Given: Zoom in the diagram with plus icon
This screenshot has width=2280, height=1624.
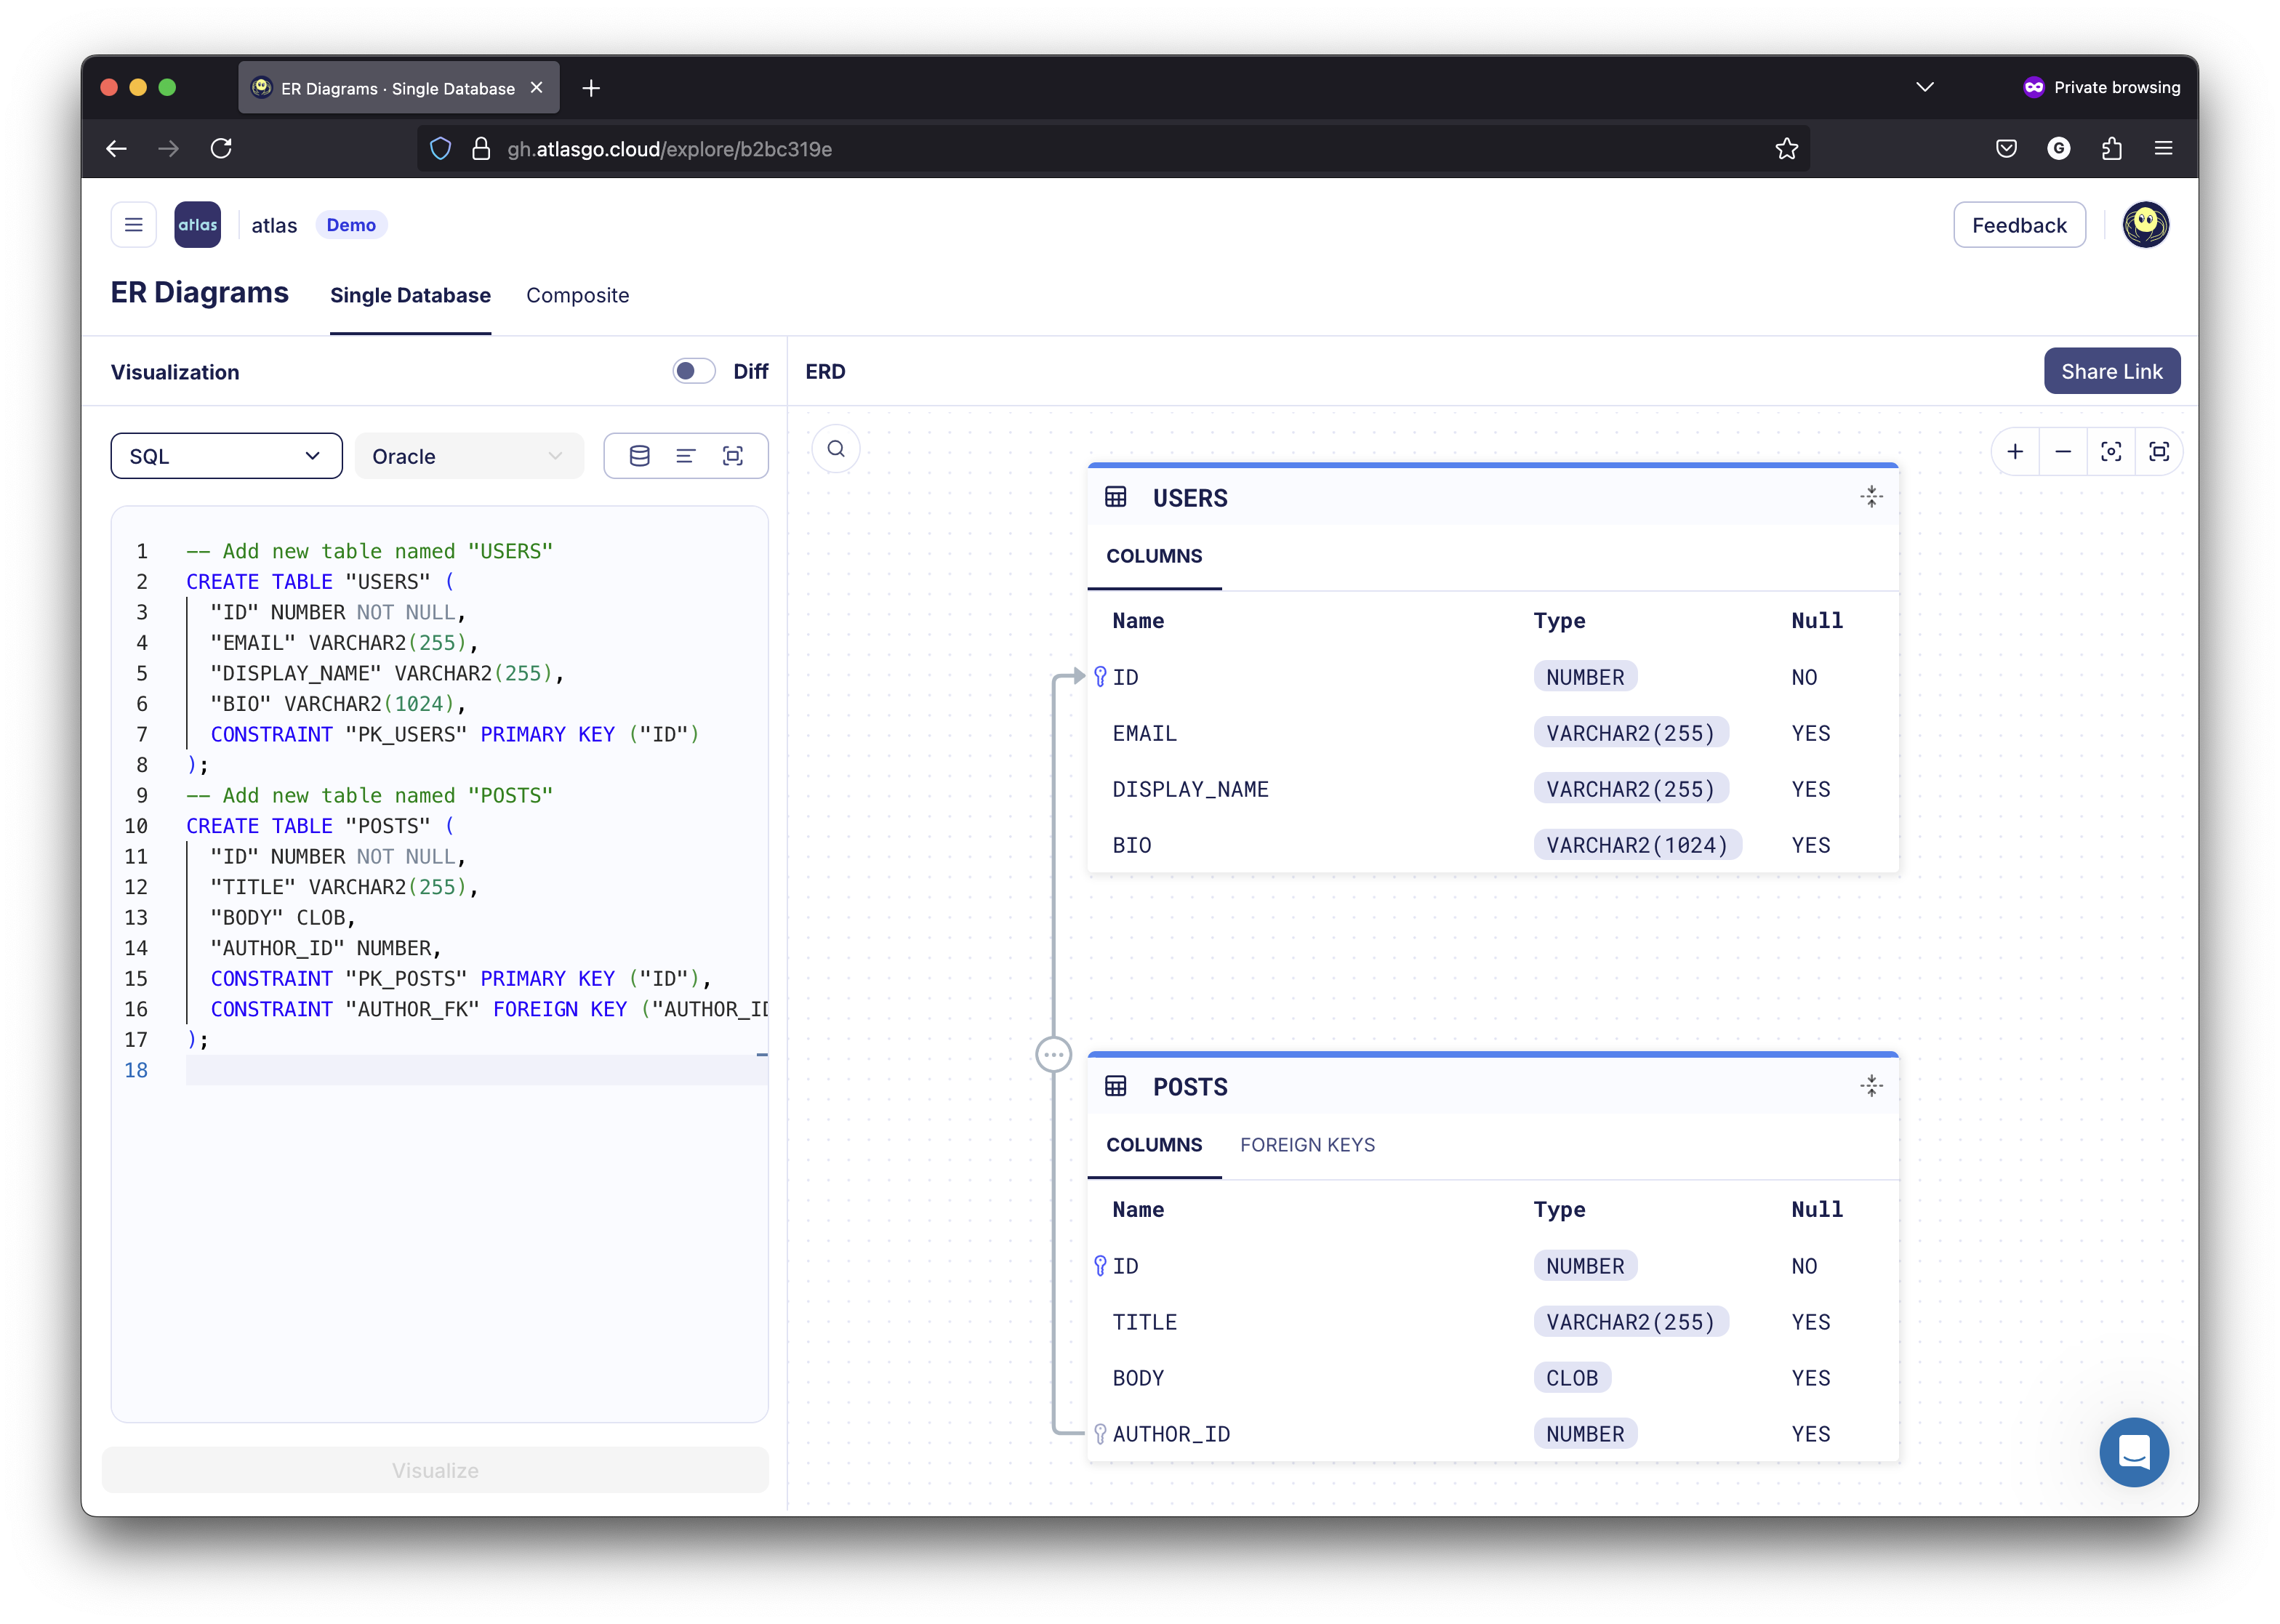Looking at the screenshot, I should point(2015,452).
